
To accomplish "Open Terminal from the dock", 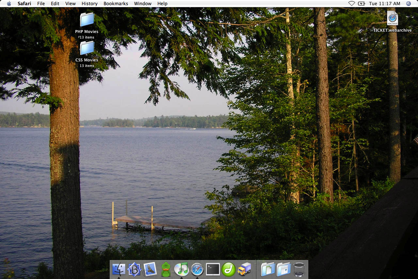I will pos(213,270).
